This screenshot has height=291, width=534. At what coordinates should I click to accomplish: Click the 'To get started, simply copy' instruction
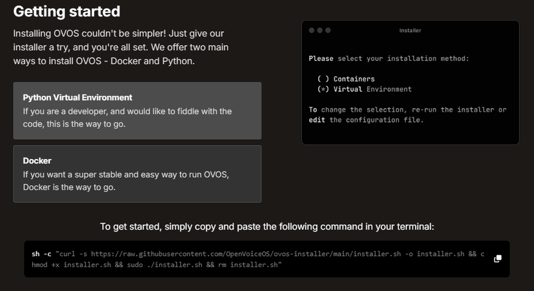[x=267, y=227]
